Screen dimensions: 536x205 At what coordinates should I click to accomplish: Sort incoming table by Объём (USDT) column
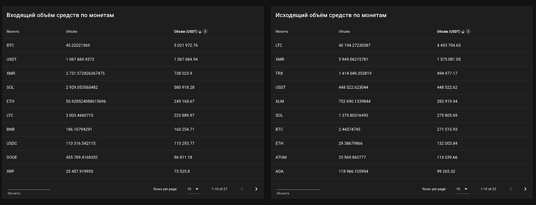[186, 32]
